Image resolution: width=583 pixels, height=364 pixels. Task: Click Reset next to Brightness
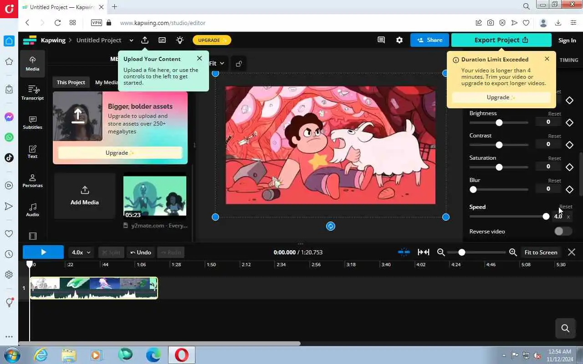[x=554, y=114]
